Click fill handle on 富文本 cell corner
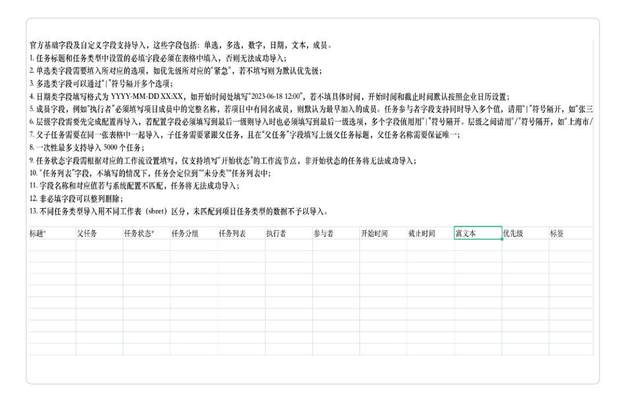Screen dimensions: 625x403 pyautogui.click(x=502, y=239)
